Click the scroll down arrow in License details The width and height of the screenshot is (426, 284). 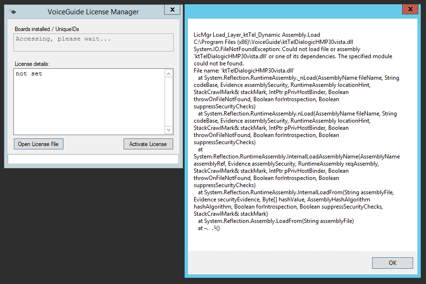169,130
